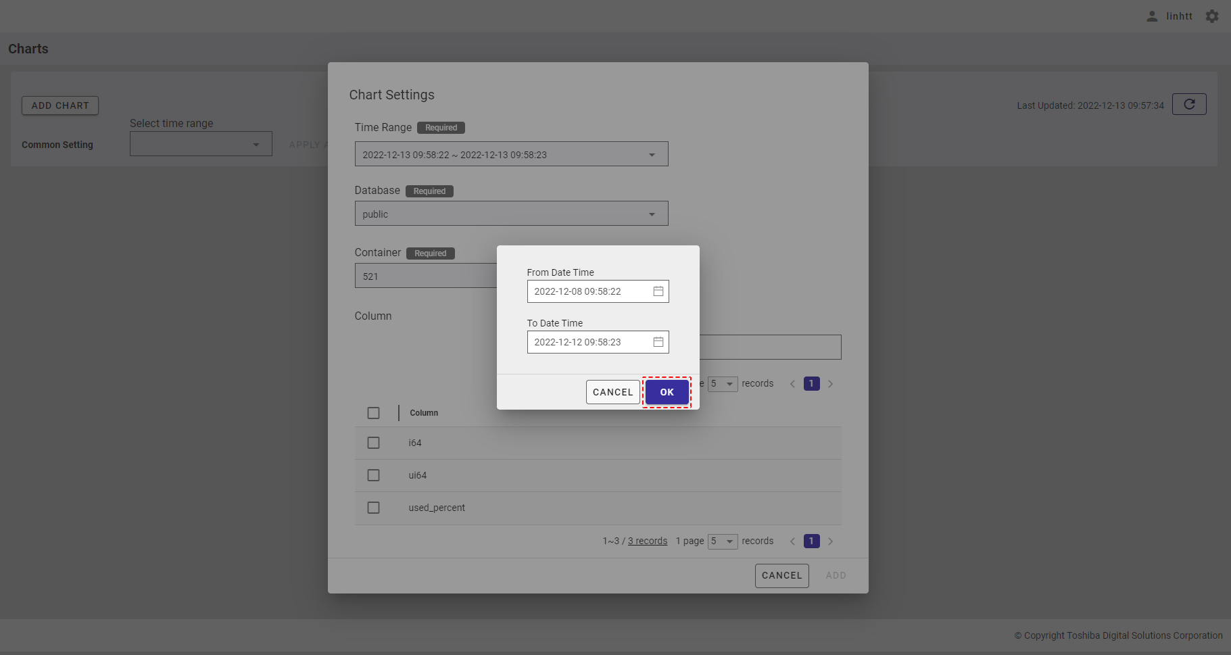Click the From Date Time input field

coord(587,291)
